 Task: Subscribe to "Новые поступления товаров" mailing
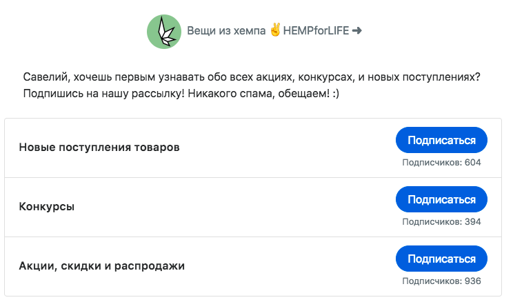441,140
